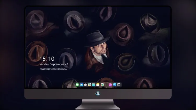196x110 pixels.
Task: Open the Clock app in the dock
Action: pos(85,85)
